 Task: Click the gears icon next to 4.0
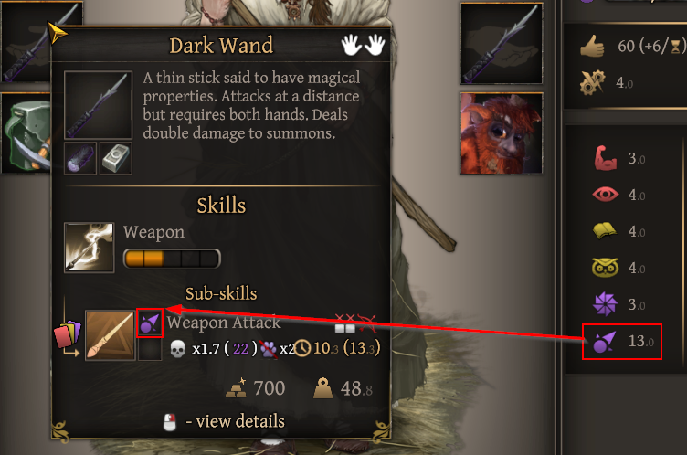click(592, 82)
